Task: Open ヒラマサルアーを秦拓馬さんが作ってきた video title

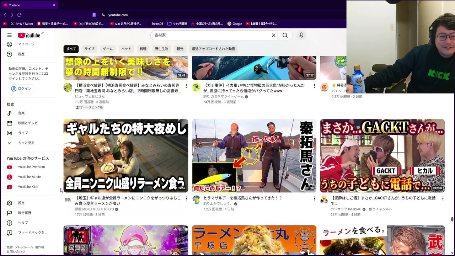Action: point(242,198)
